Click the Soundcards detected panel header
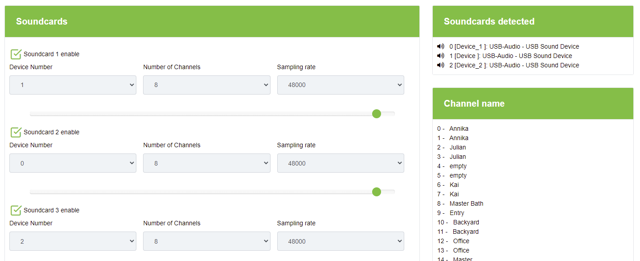The height and width of the screenshot is (261, 640). click(x=533, y=21)
